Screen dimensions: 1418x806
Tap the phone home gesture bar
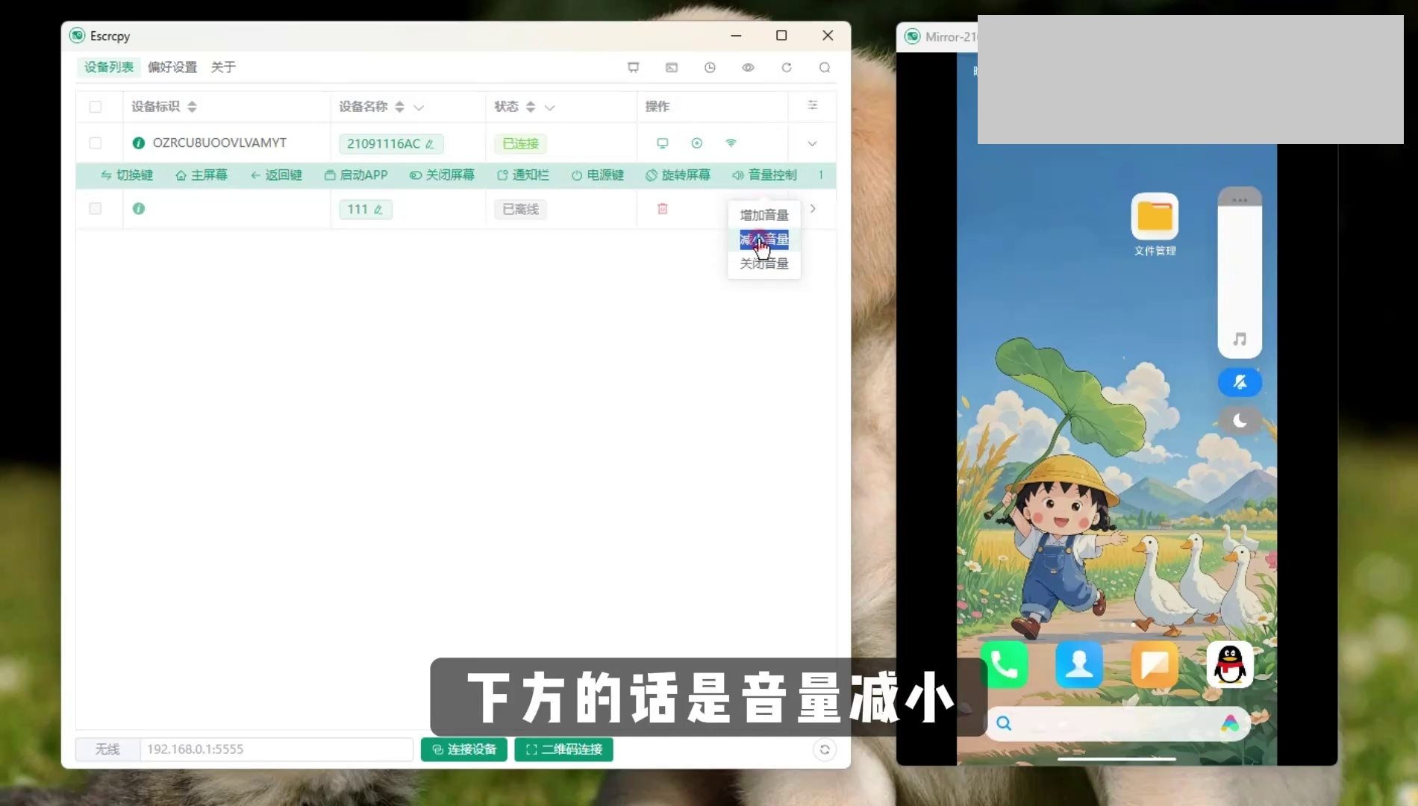[1116, 759]
